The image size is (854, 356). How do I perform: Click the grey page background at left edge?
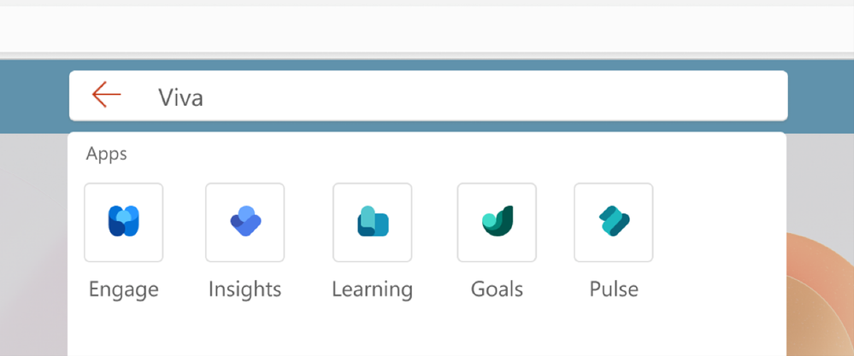pos(32,244)
